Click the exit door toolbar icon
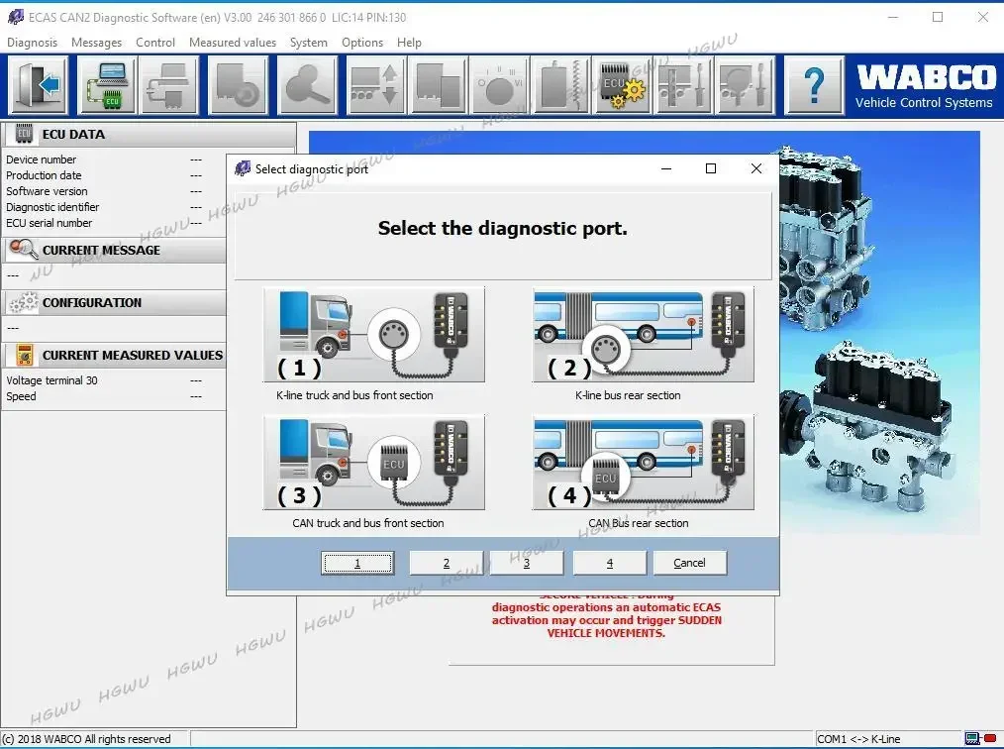Viewport: 1004px width, 749px height. (x=38, y=85)
